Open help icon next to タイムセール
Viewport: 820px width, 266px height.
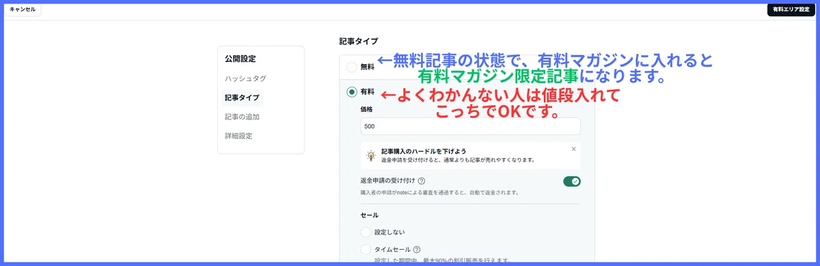coord(416,250)
